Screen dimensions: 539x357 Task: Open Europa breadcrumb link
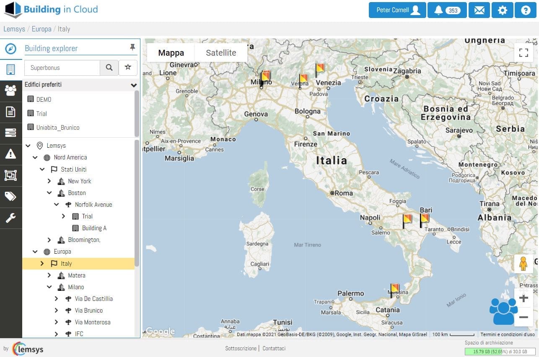point(41,29)
